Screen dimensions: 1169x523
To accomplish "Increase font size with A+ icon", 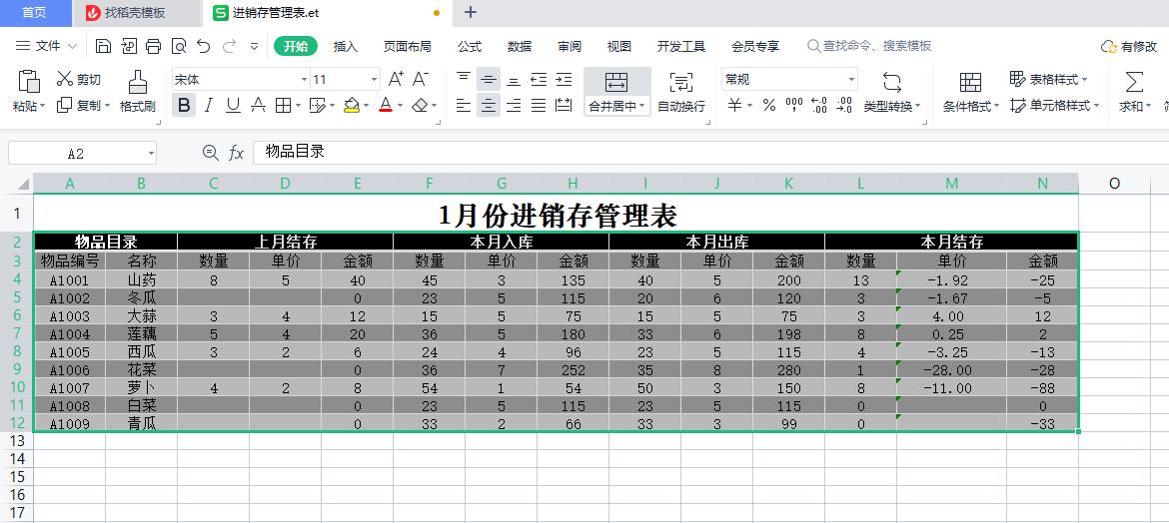I will [396, 79].
